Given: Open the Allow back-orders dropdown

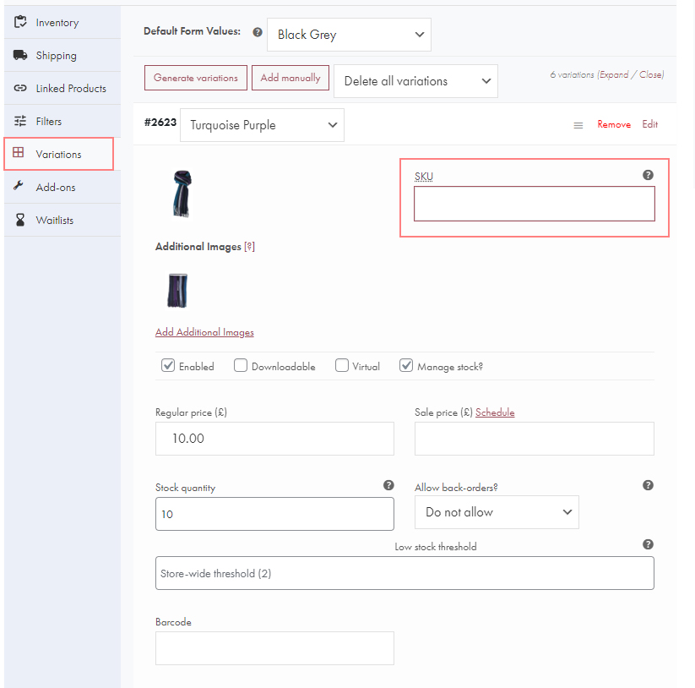Looking at the screenshot, I should click(x=497, y=512).
